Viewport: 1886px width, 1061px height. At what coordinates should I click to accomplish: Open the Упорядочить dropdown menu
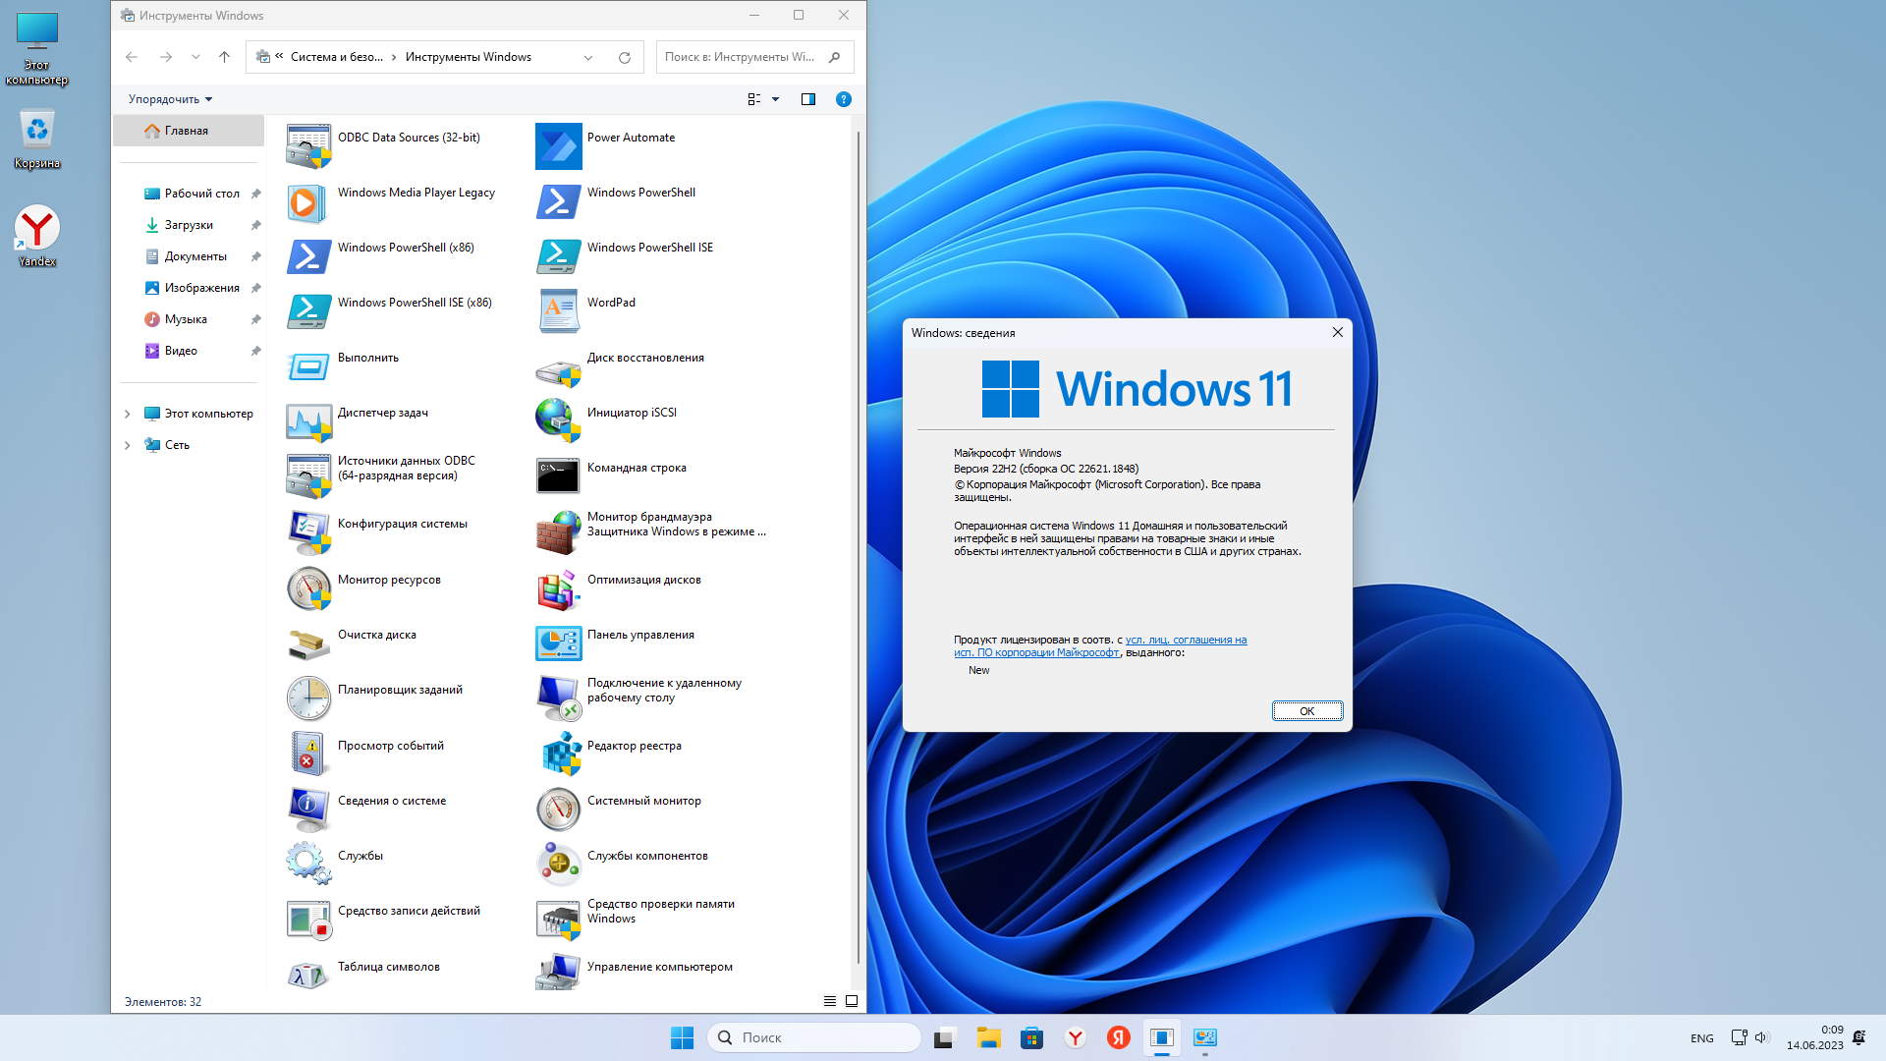(x=170, y=99)
